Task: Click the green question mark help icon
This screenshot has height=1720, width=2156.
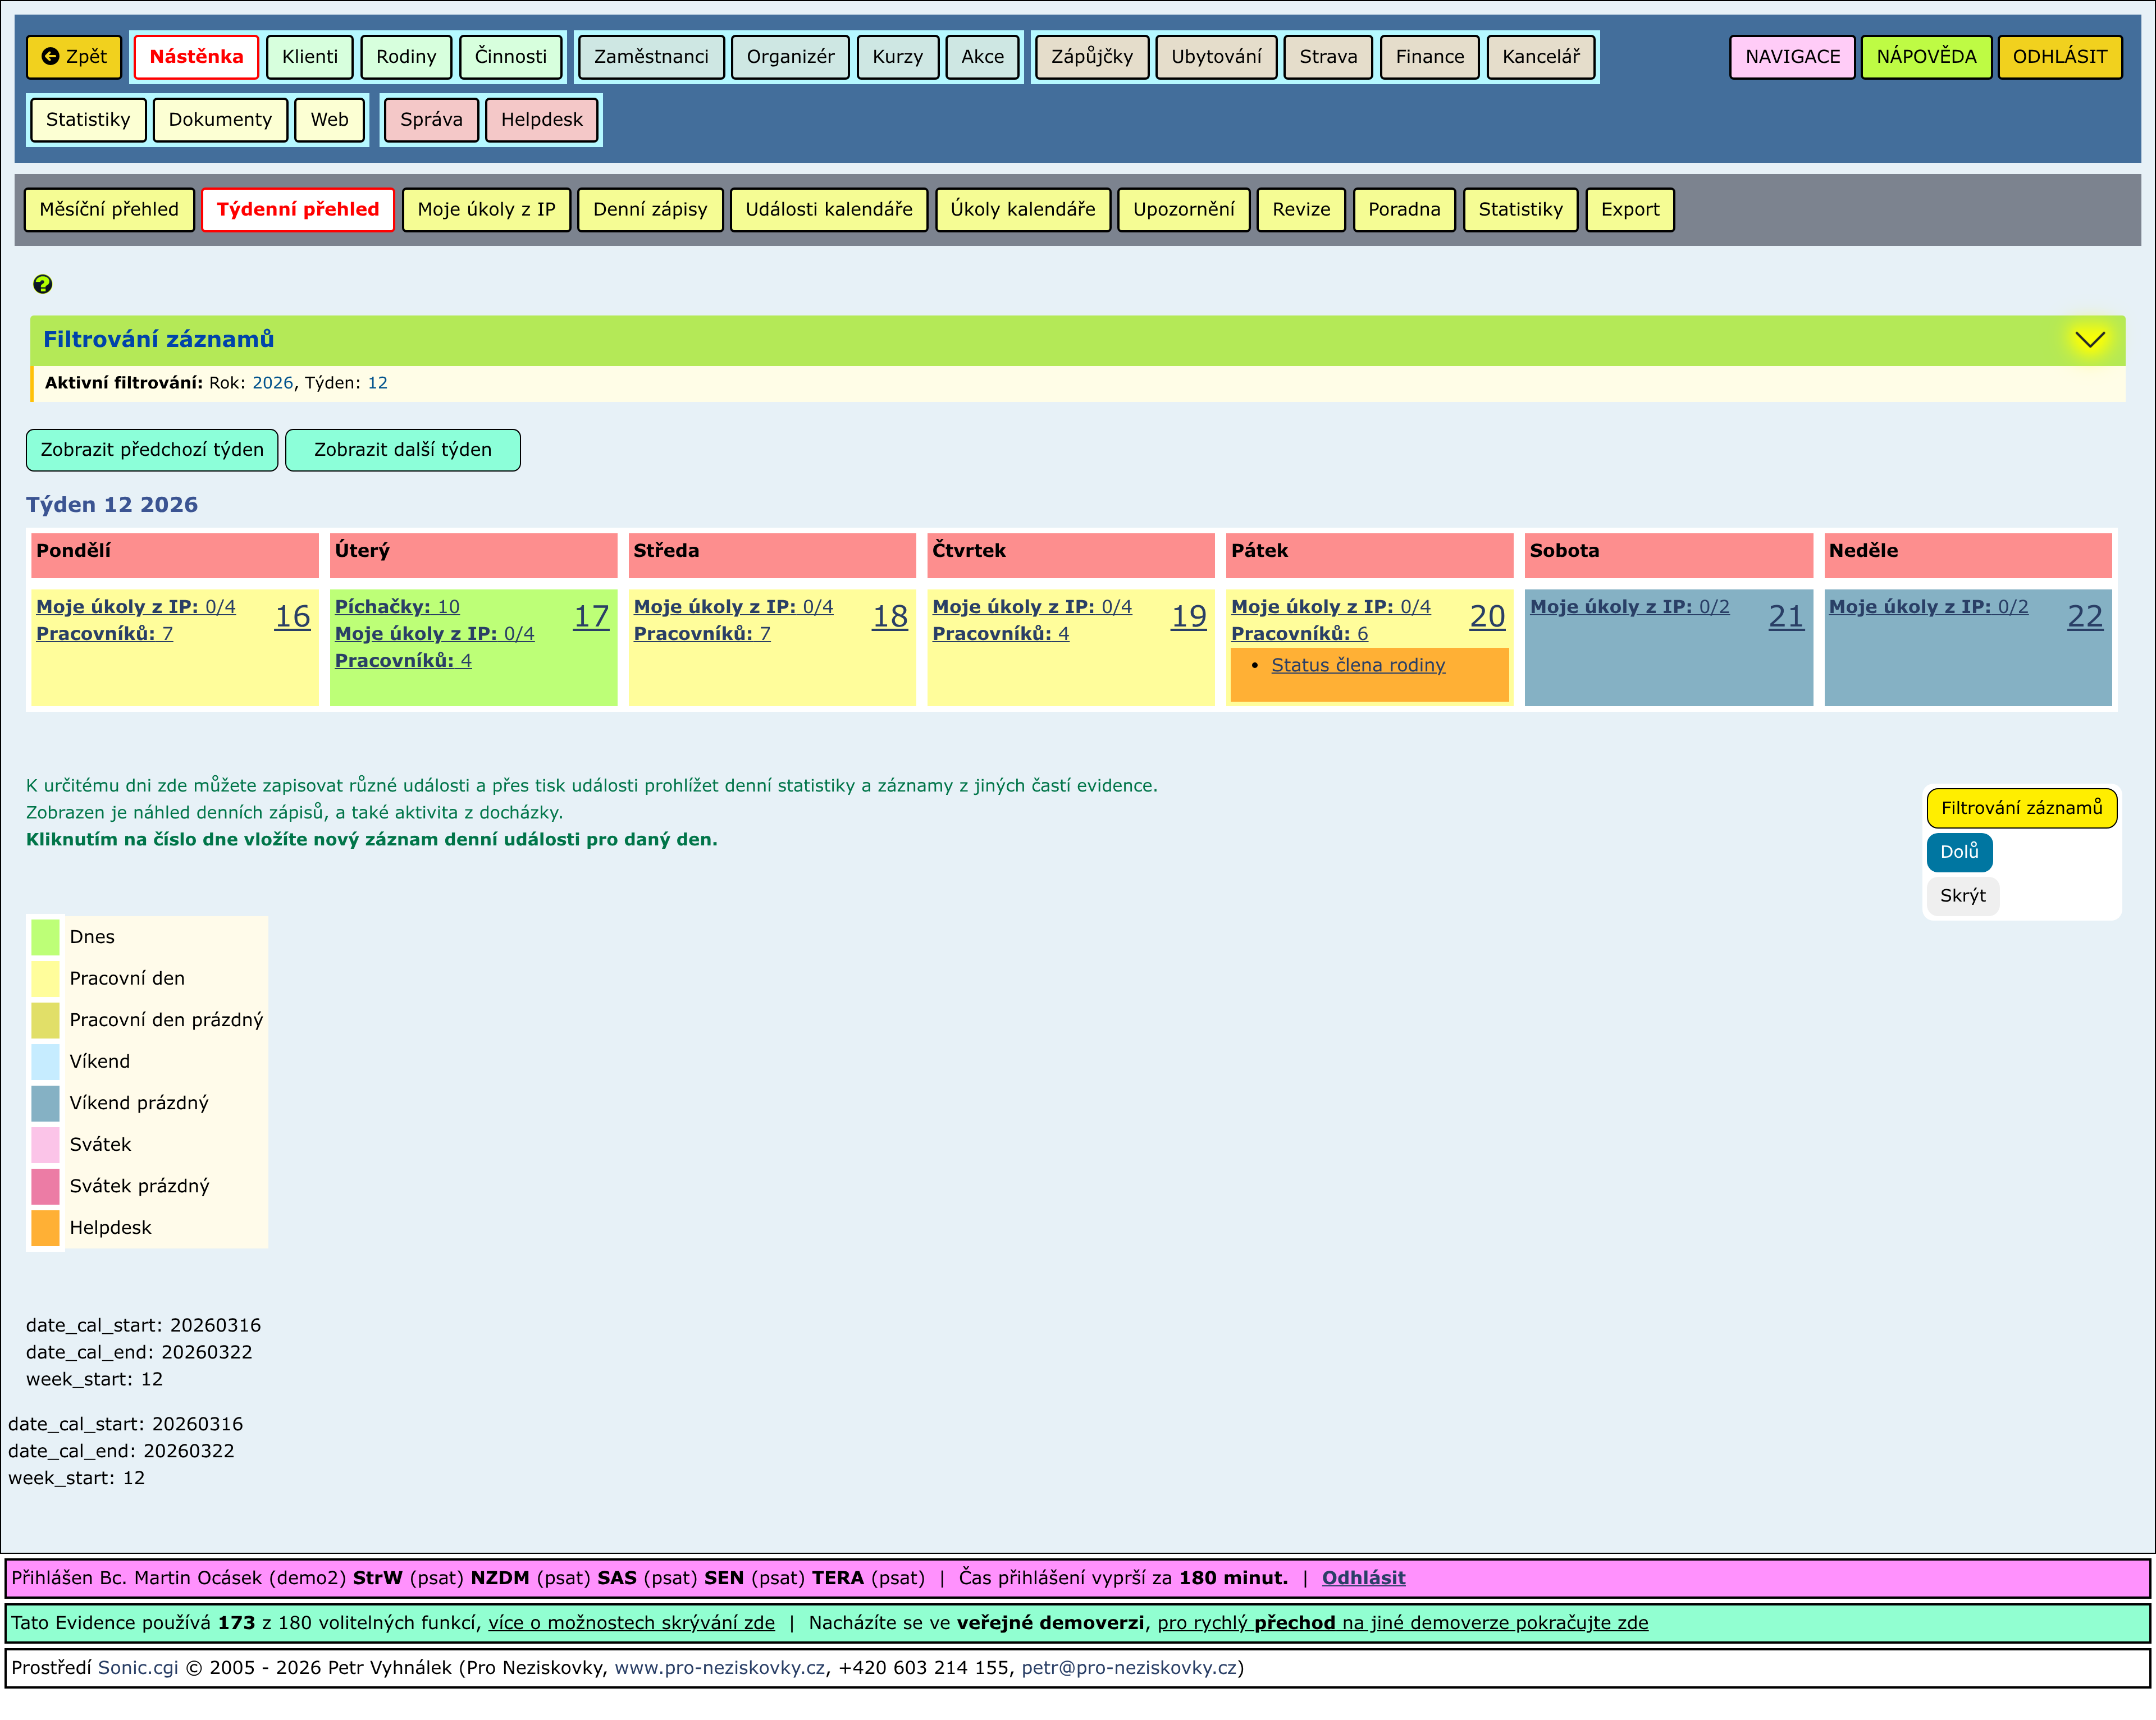Action: [x=42, y=284]
